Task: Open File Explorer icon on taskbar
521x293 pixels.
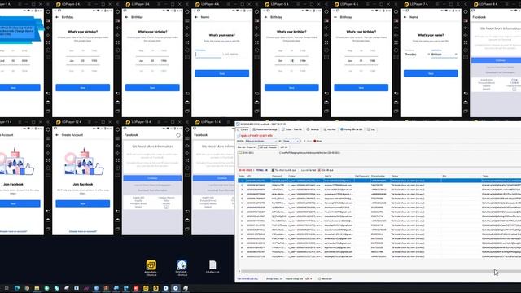Action: point(37,288)
